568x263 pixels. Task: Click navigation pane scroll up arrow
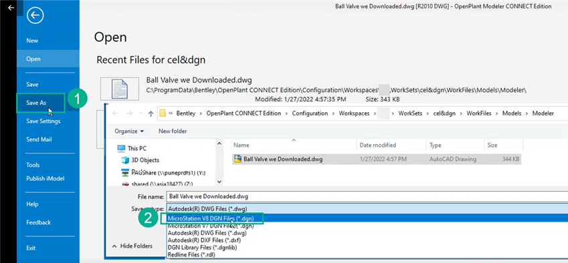[x=219, y=144]
